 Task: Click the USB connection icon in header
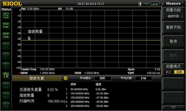click(146, 4)
